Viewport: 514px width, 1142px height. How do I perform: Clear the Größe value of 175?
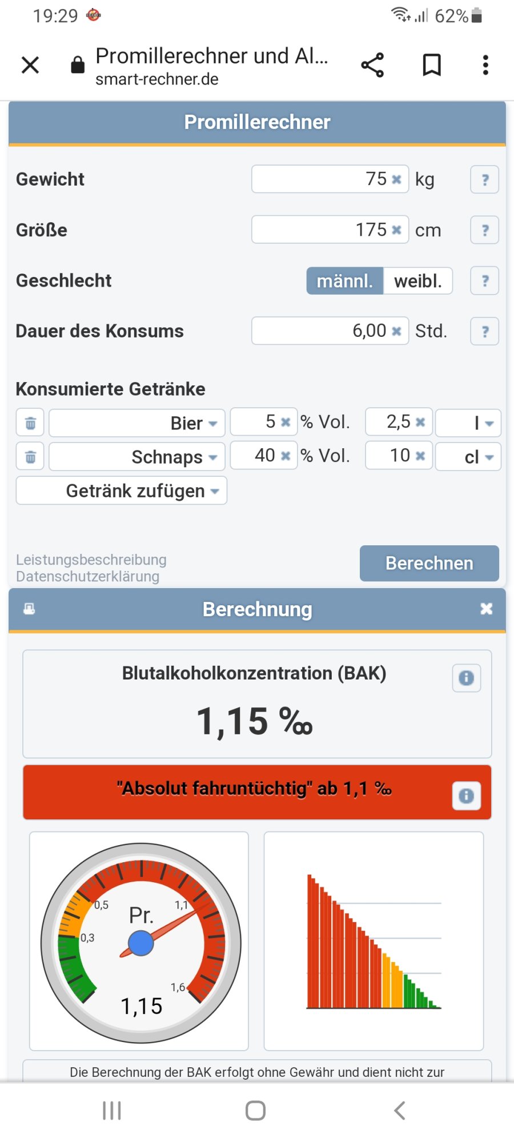click(x=396, y=230)
